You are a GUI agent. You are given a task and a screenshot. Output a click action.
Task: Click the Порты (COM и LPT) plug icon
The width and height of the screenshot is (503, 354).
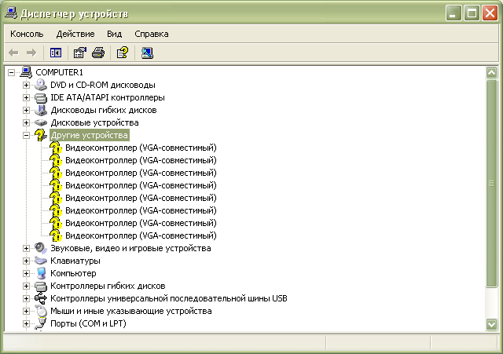click(x=41, y=323)
